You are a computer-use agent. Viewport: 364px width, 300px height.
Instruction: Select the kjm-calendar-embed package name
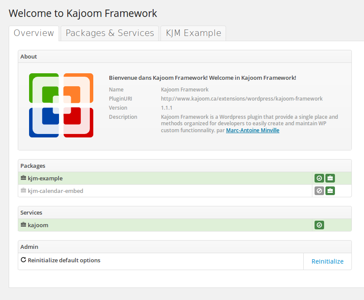tap(56, 191)
